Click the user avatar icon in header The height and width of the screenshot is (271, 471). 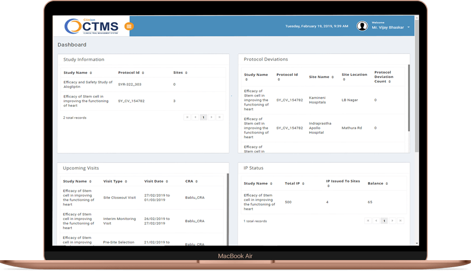coord(362,26)
